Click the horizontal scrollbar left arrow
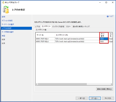 tap(37, 84)
